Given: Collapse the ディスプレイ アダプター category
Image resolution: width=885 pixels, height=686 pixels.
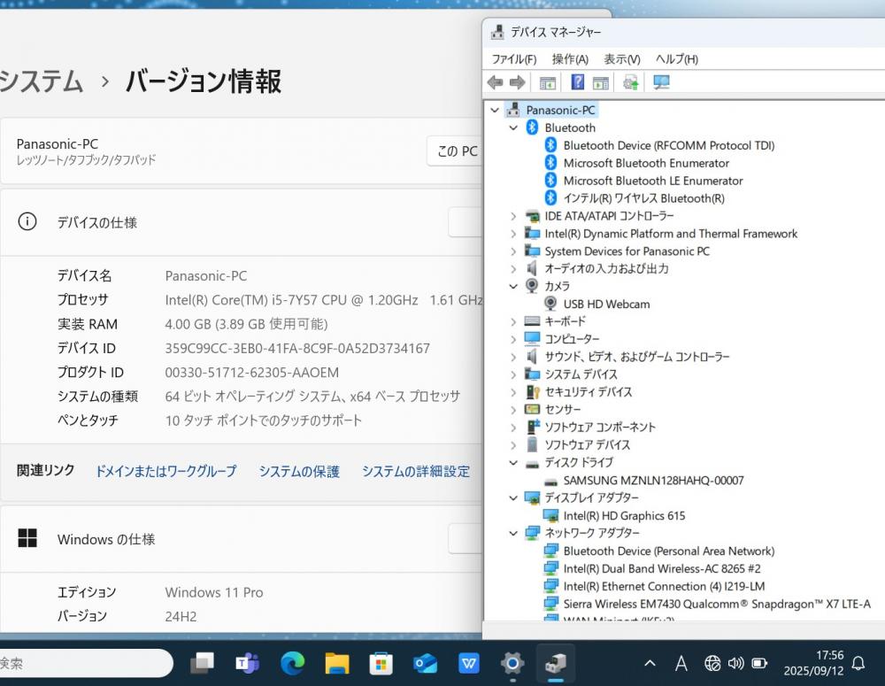Looking at the screenshot, I should tap(513, 497).
